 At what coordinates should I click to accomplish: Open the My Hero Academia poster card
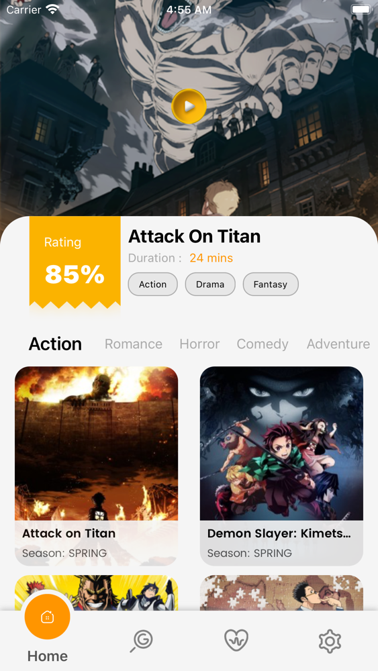point(96,592)
